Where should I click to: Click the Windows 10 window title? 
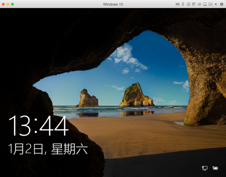coord(113,4)
